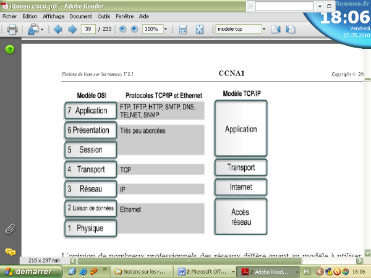Viewport: 371px width, 278px height.
Task: Open the dropdown arrow beside the collaboration icon
Action: (42, 30)
